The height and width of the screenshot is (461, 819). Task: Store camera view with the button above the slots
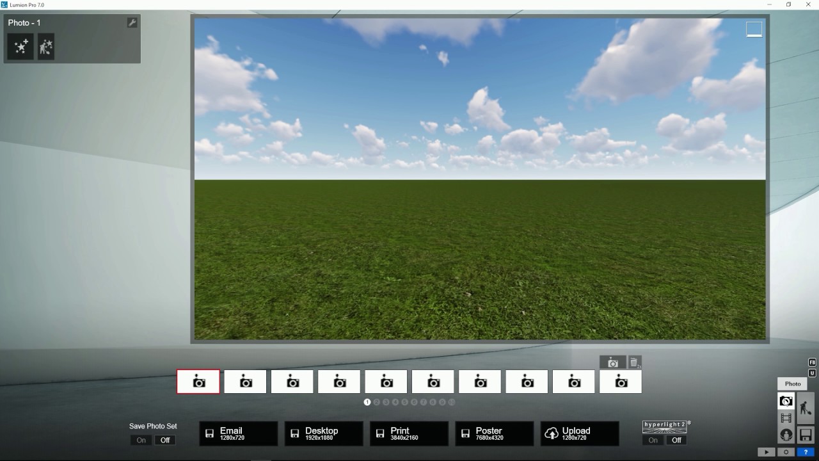click(x=613, y=362)
